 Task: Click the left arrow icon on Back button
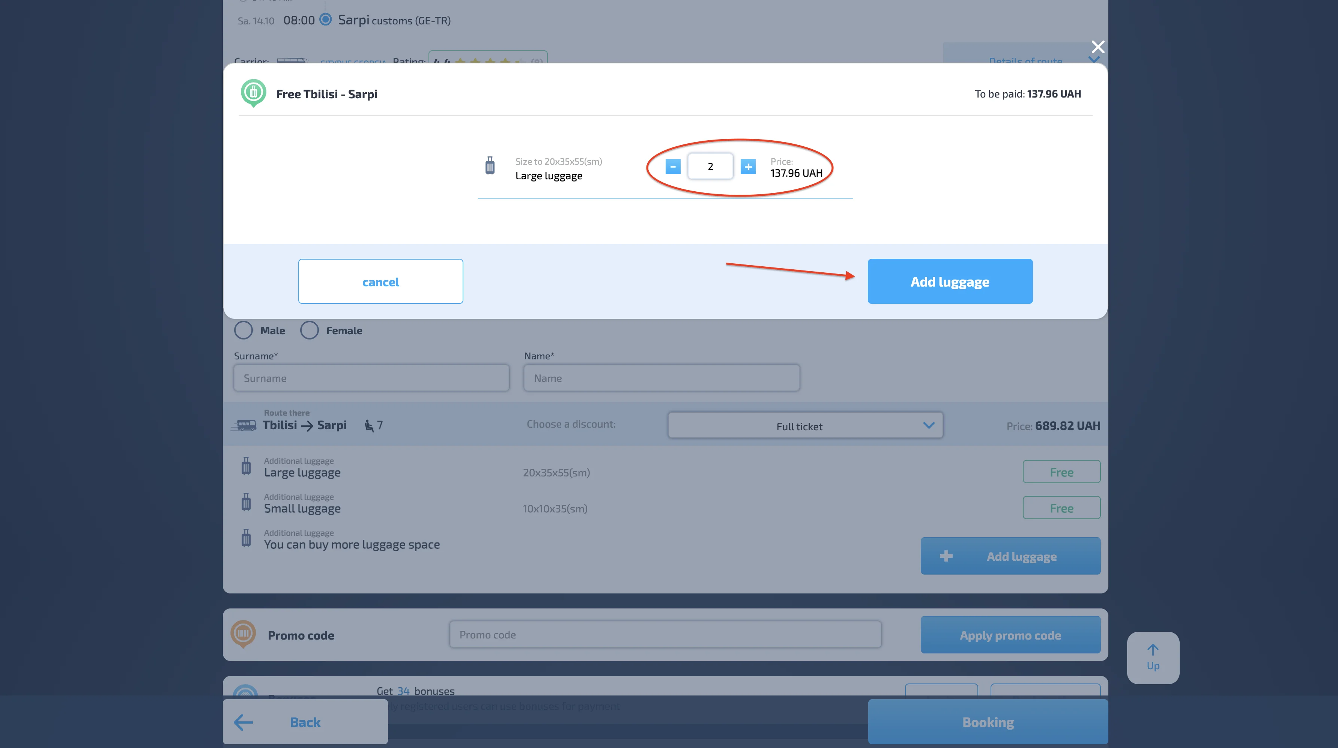click(243, 722)
